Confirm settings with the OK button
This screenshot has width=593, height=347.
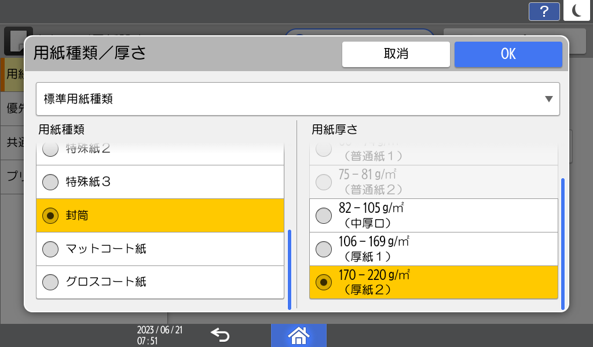[508, 54]
